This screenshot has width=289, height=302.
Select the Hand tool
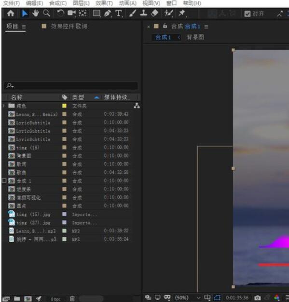[x=36, y=14]
